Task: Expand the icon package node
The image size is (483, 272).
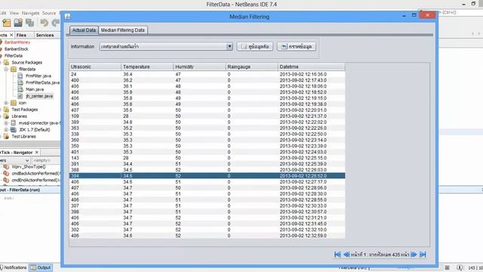Action: pos(6,103)
